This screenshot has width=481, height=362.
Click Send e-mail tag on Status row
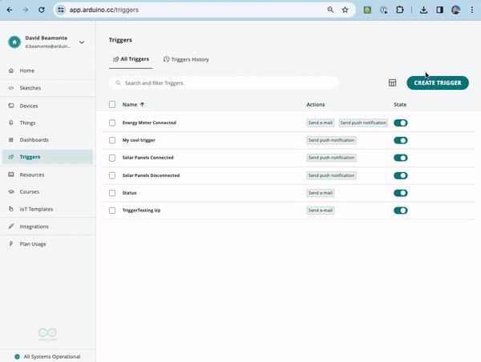[320, 193]
